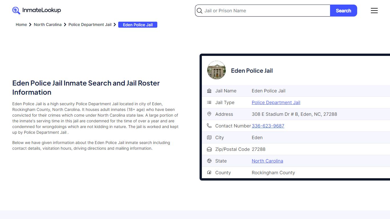The image size is (390, 219).
Task: Select Home in the breadcrumb trail
Action: click(21, 25)
